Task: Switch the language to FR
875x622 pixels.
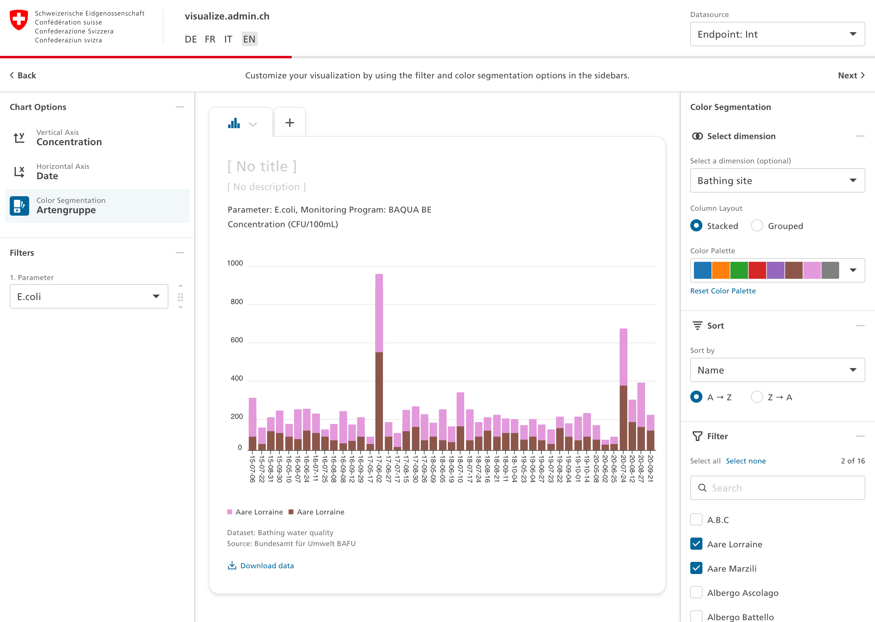Action: point(210,39)
